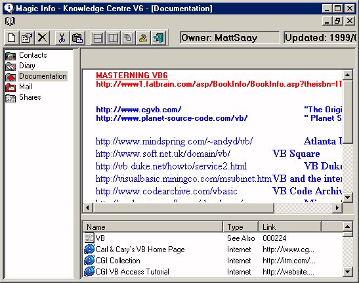Click the Carl & Cary's VB page icon
This screenshot has height=283, width=359.
tap(89, 249)
